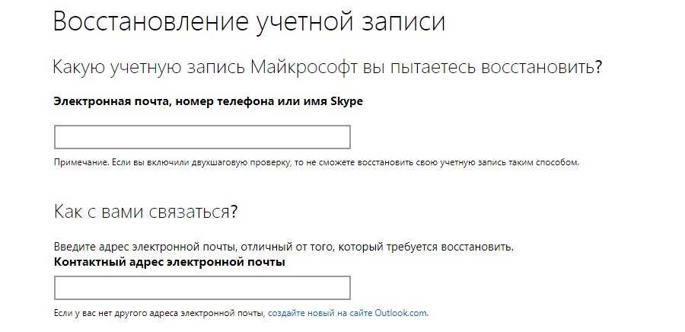Screen dimensions: 685x332
Task: Click the 'Какую учетную запись Майкрософт' subheading
Action: pos(327,67)
